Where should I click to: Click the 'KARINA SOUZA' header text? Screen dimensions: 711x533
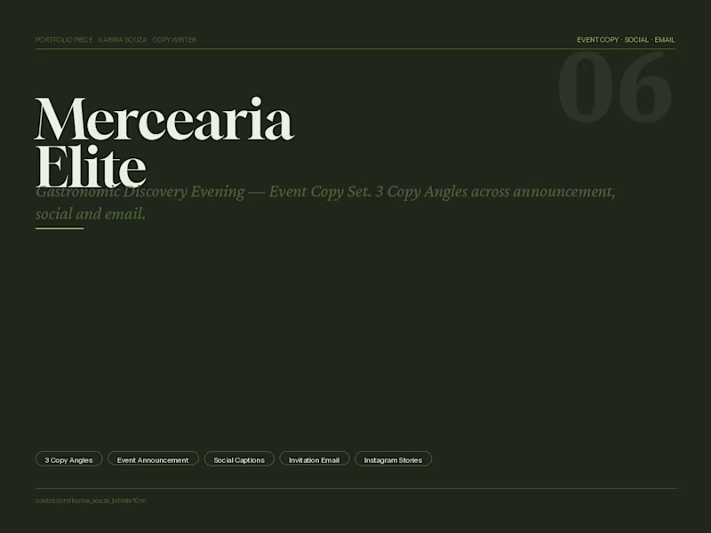coord(123,40)
